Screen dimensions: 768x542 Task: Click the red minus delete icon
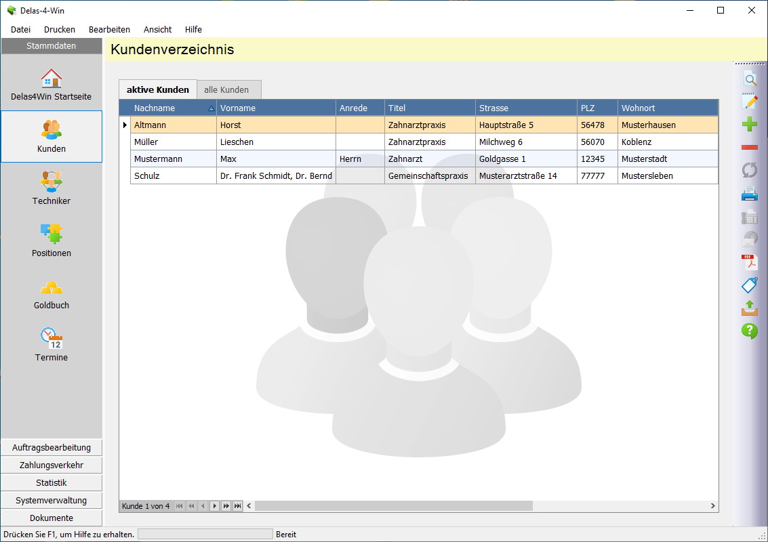tap(750, 147)
